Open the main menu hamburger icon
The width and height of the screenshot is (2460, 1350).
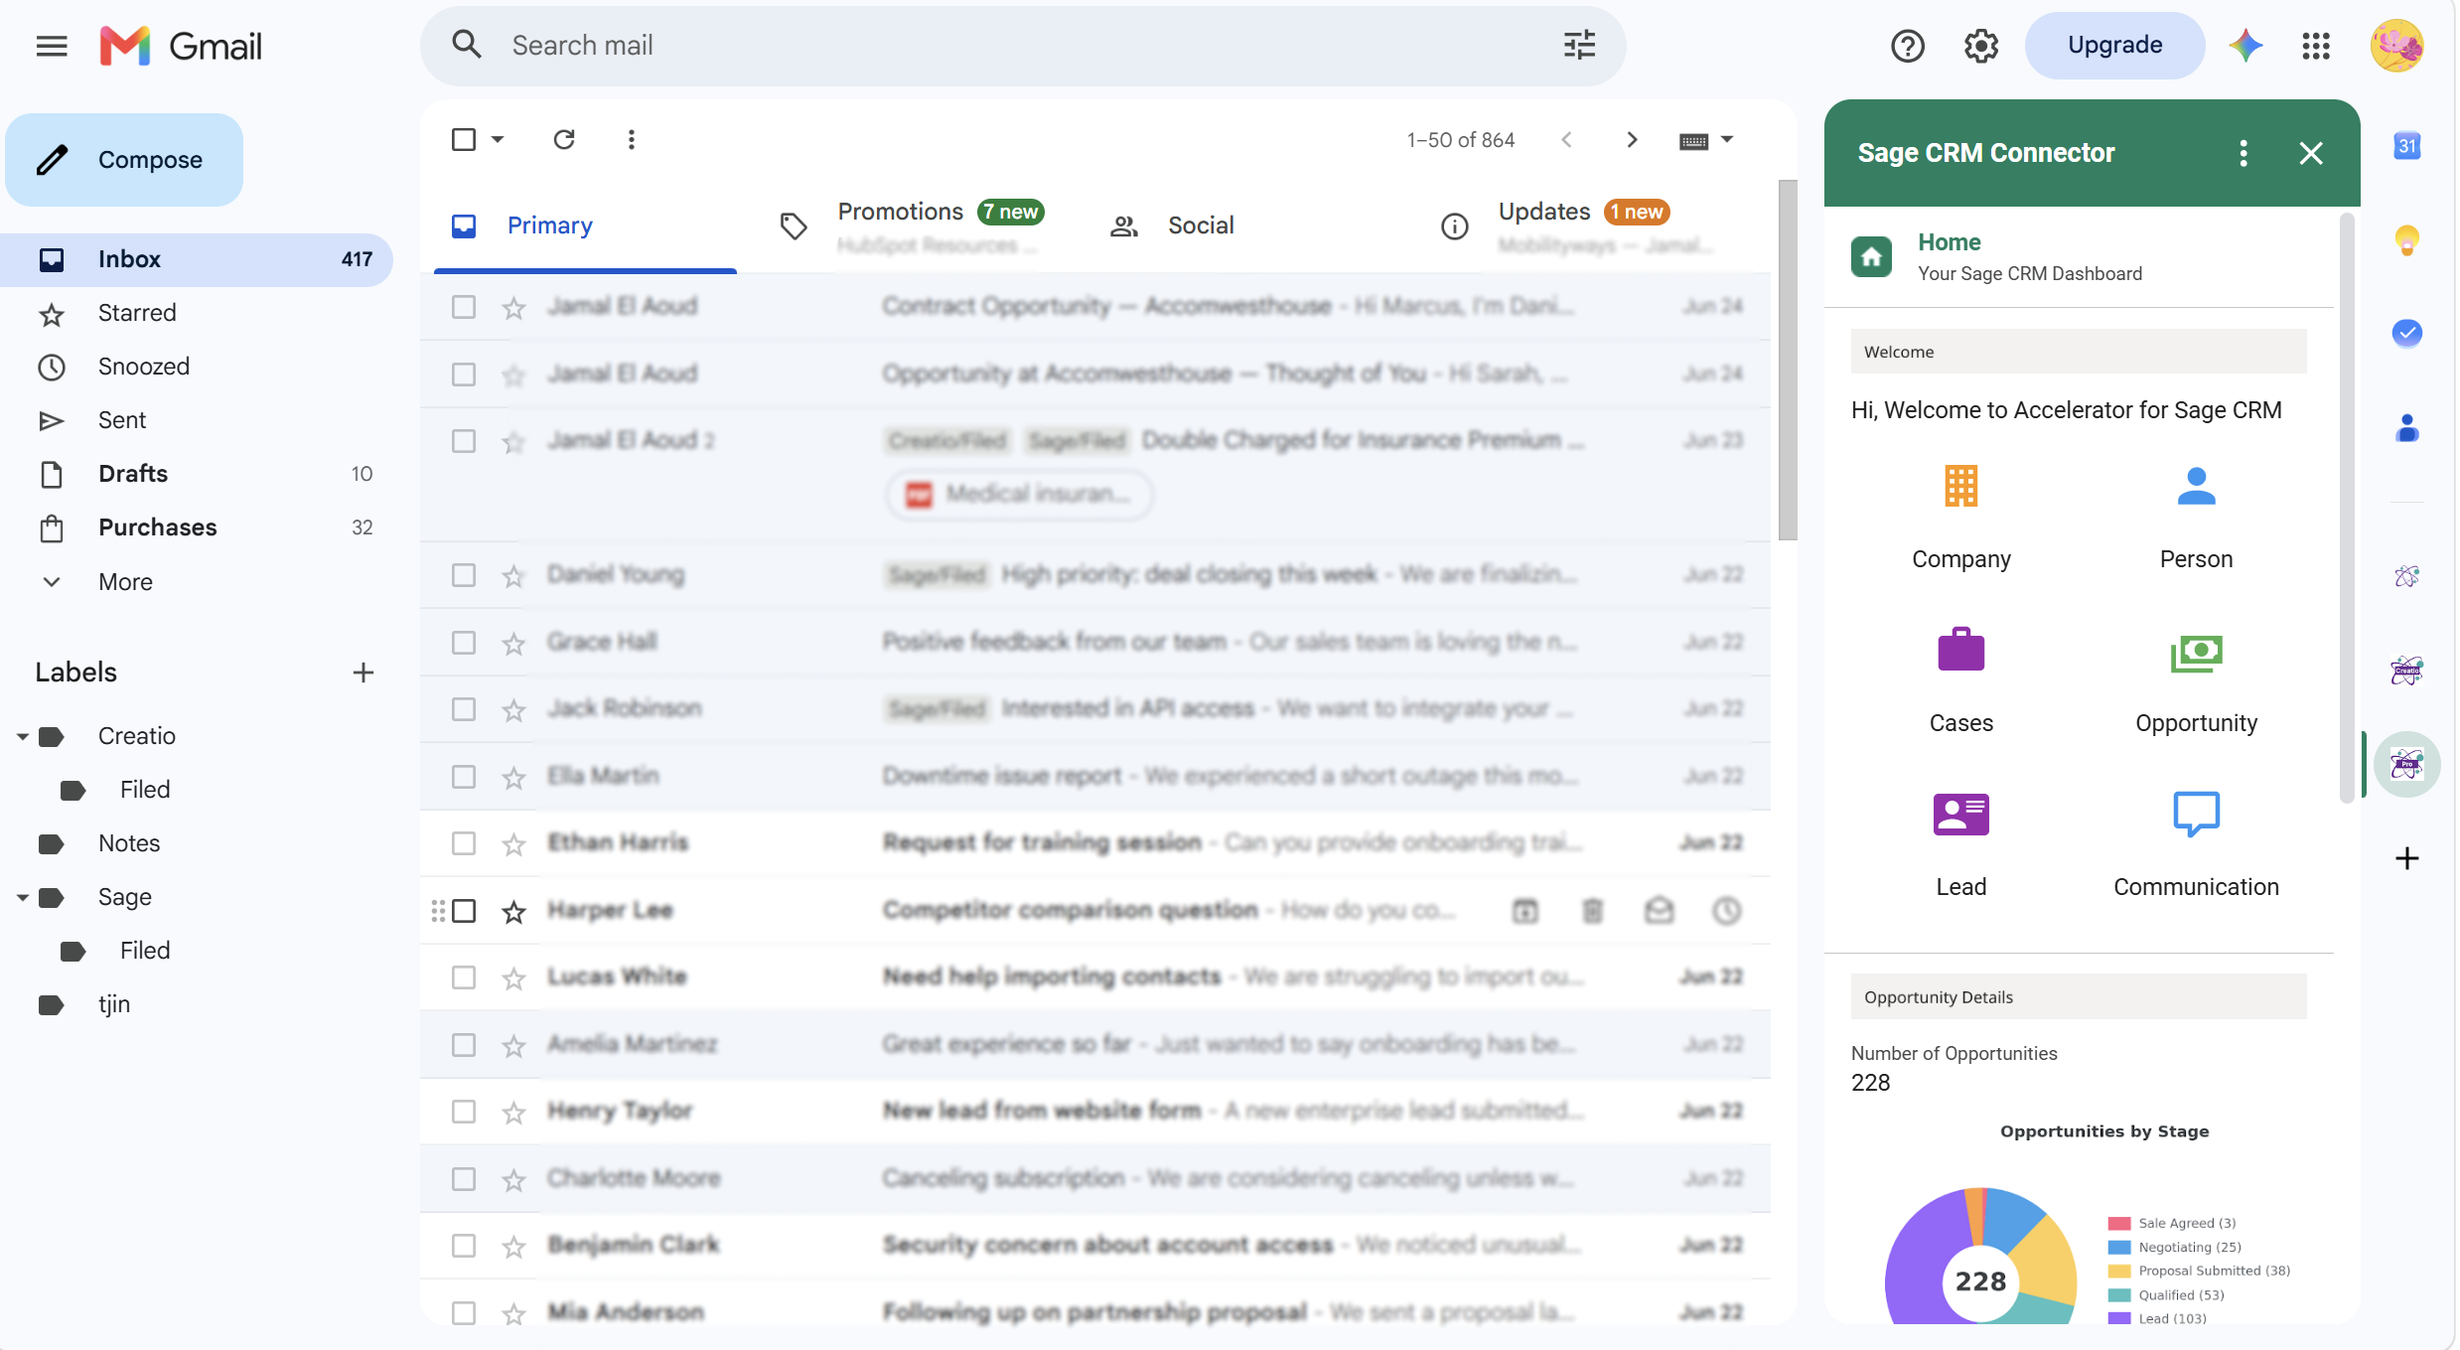52,46
